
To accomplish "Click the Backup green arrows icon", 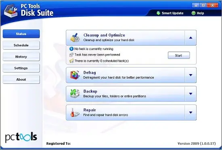I will 75,94.
